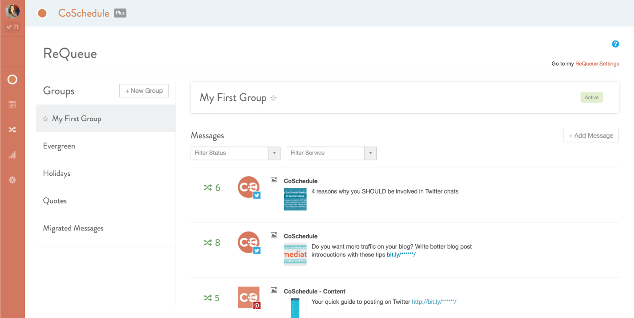Open thumbnail of the blog introductions message
634x318 pixels.
coord(295,254)
